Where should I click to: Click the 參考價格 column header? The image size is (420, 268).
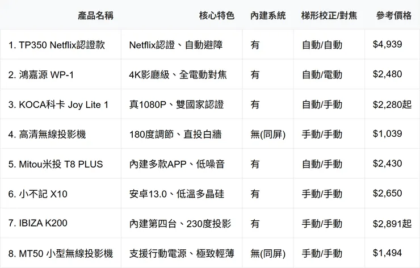click(x=394, y=15)
